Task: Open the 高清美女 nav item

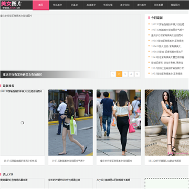Action: pyautogui.click(x=91, y=5)
